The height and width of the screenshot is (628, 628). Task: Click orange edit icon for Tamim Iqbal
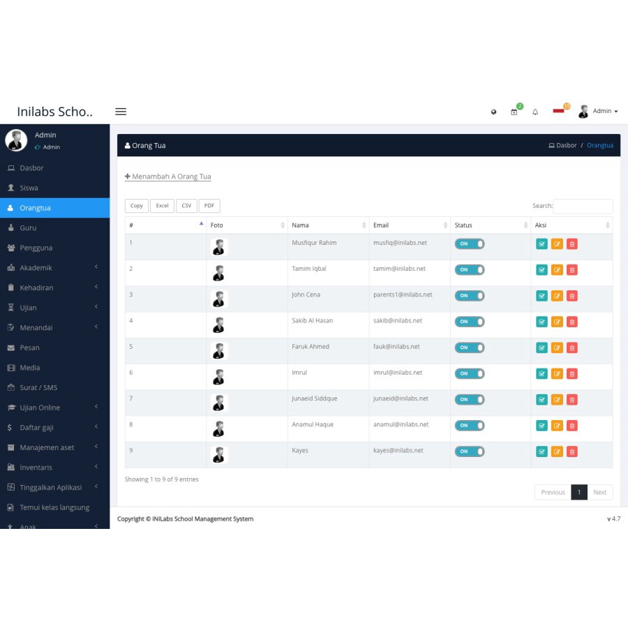click(x=557, y=270)
